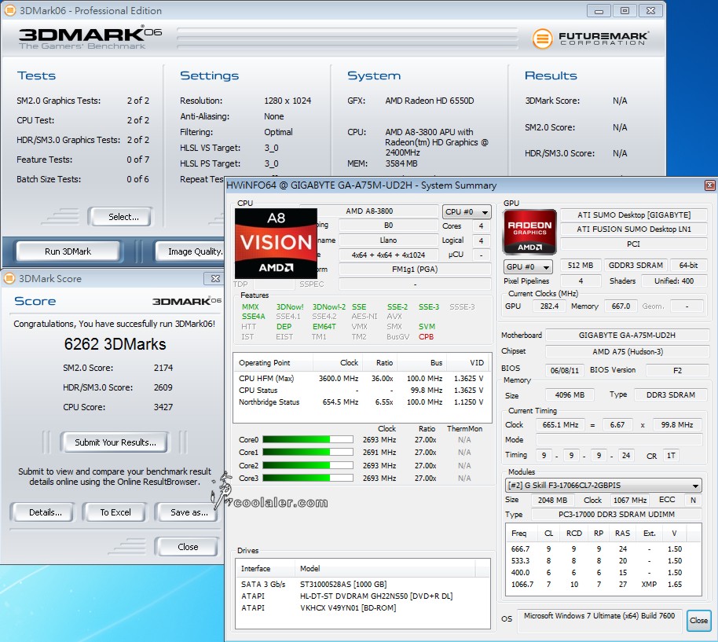Click the AMD A75 (Hudson-3) chipset field
This screenshot has width=718, height=642.
(627, 352)
